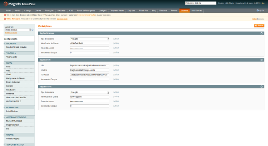Open the Blog menu
Image resolution: width=268 pixels, height=146 pixels.
click(x=154, y=11)
